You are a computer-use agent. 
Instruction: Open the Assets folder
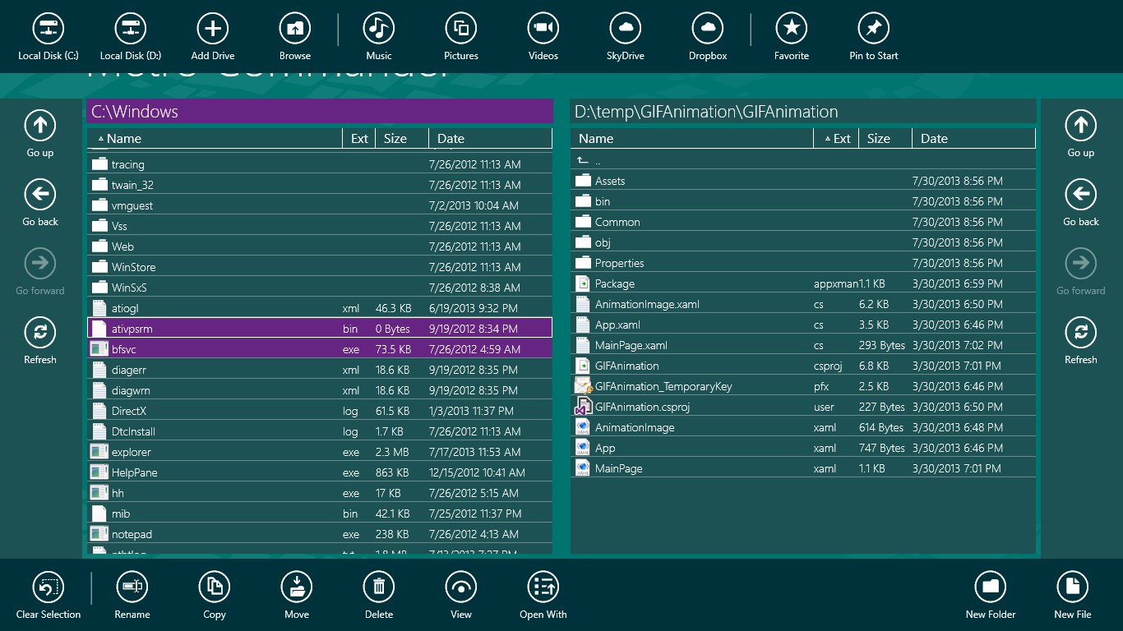point(802,181)
